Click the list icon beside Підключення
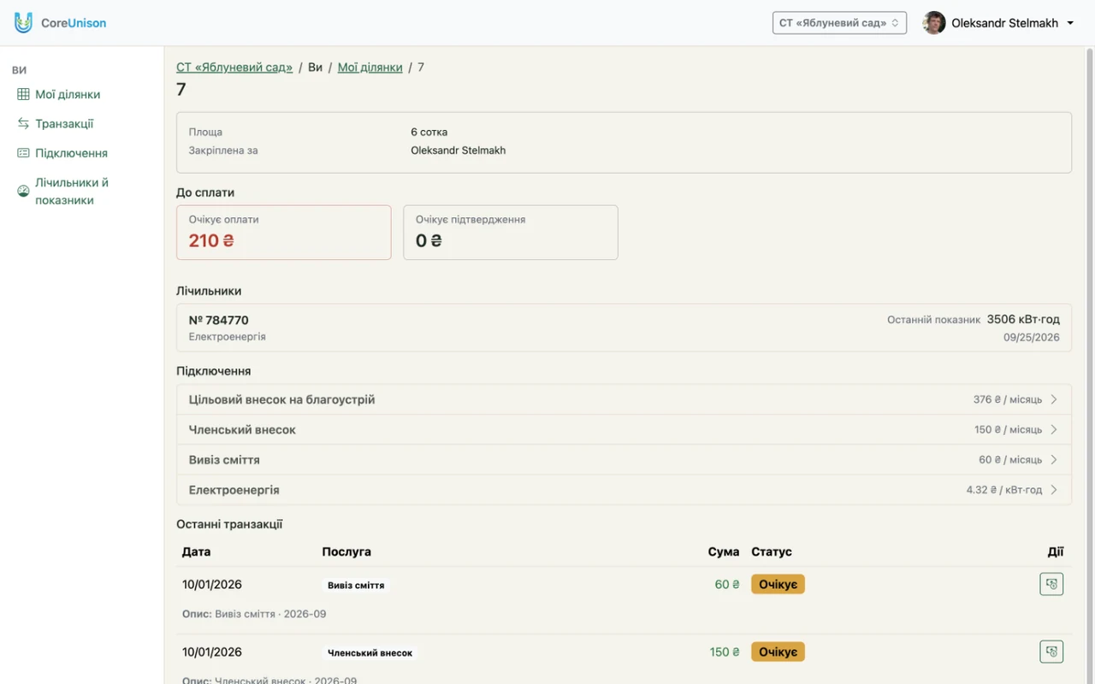This screenshot has height=684, width=1095. point(23,153)
